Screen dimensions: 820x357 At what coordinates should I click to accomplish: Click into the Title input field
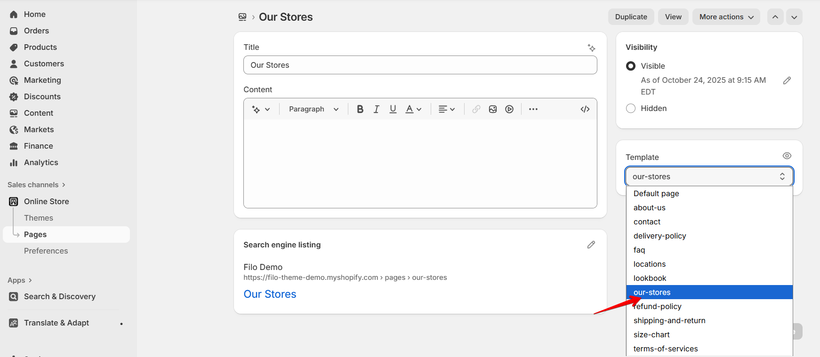click(x=420, y=65)
